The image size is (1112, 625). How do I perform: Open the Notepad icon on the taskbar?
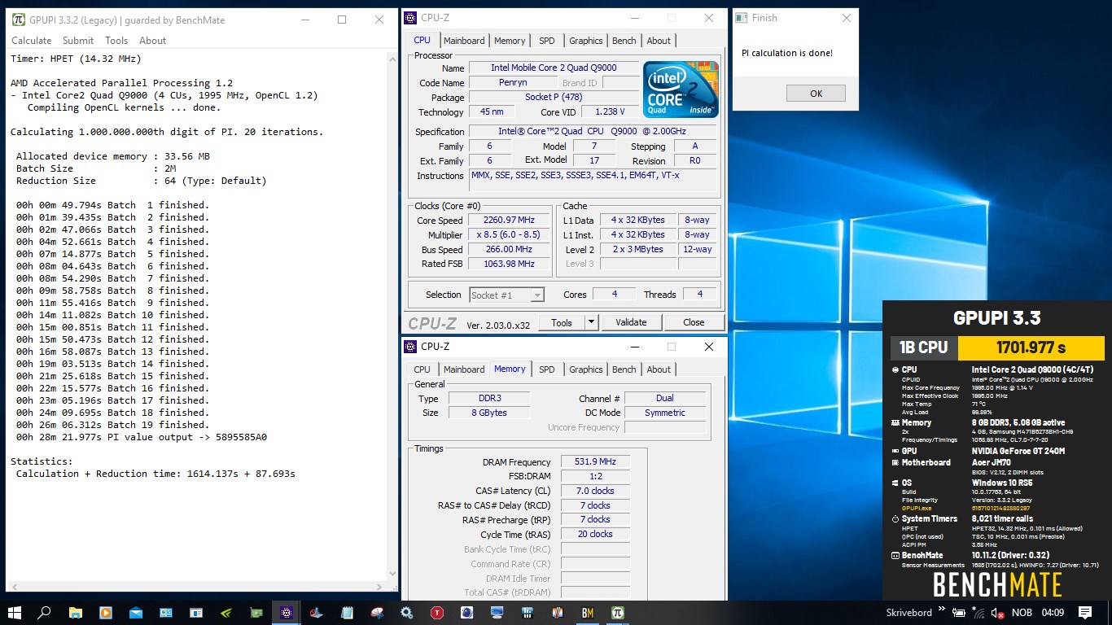click(x=347, y=613)
